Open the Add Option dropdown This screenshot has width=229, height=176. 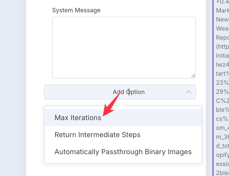120,92
